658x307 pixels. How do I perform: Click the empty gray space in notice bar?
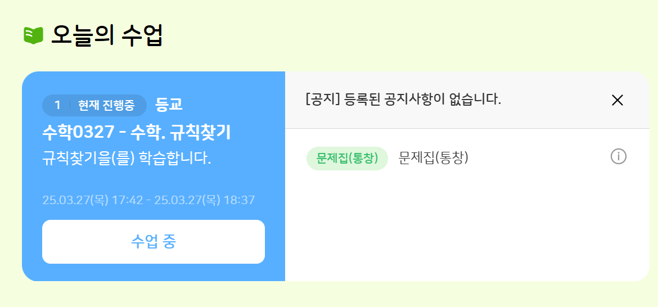551,100
